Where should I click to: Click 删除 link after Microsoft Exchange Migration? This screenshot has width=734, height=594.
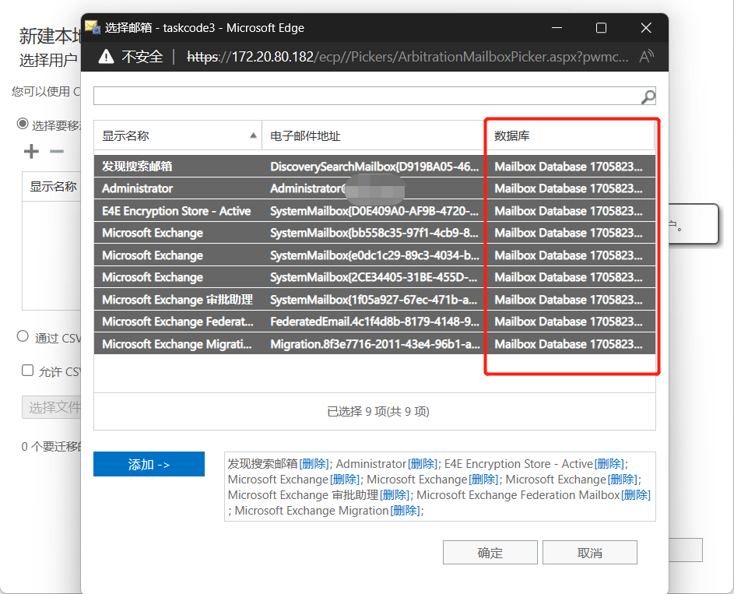[405, 510]
